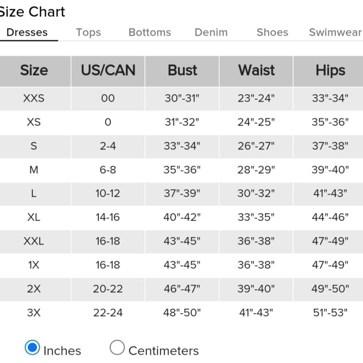Image resolution: width=363 pixels, height=363 pixels.
Task: Select the Inches radio button
Action: tap(32, 347)
